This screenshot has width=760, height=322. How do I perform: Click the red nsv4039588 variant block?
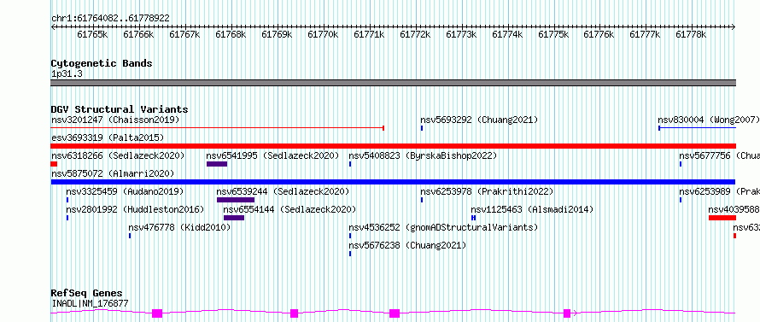click(722, 218)
